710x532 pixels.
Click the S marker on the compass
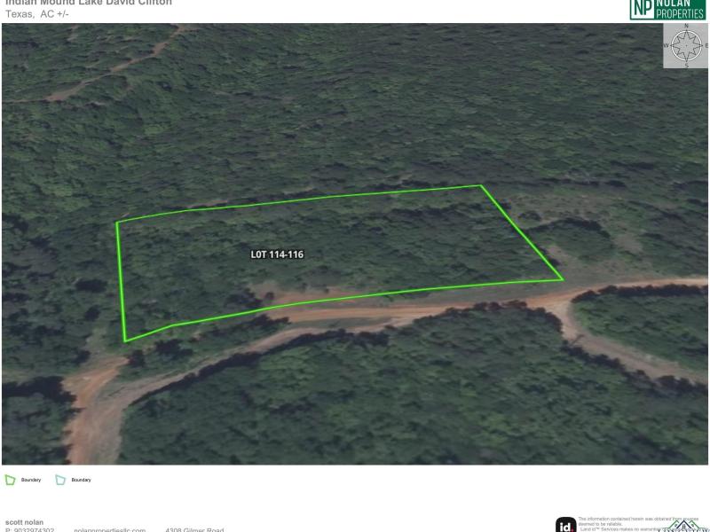[686, 66]
